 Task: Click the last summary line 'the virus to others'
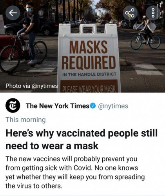pyautogui.click(x=34, y=186)
